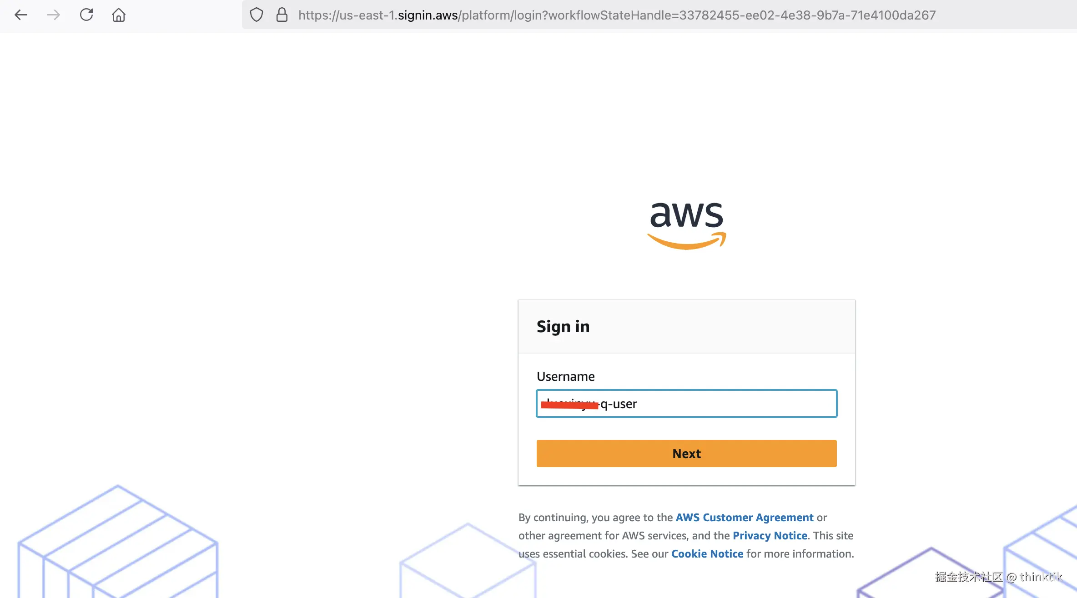Viewport: 1077px width, 598px height.
Task: Show site security padlock info
Action: click(x=282, y=15)
